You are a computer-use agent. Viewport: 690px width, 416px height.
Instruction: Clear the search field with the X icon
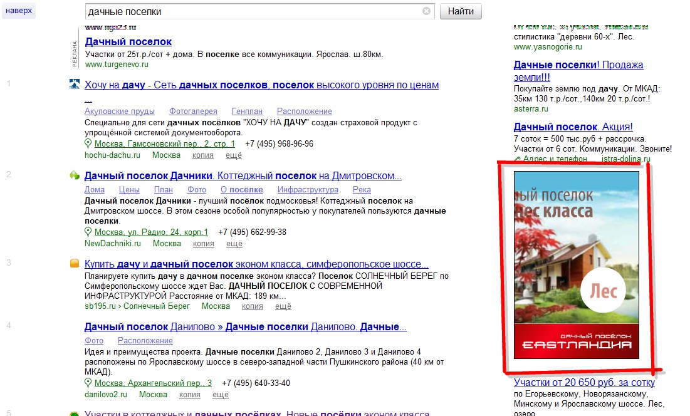(426, 11)
